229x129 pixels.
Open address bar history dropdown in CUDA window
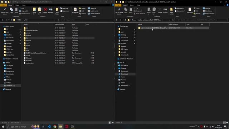(x=55, y=20)
